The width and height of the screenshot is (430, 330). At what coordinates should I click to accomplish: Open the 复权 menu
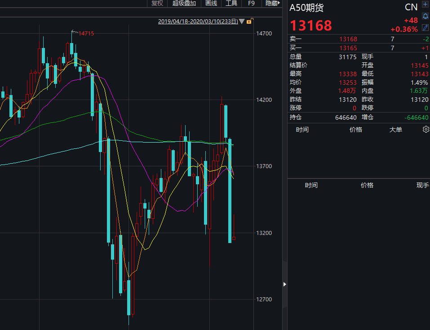[x=157, y=3]
